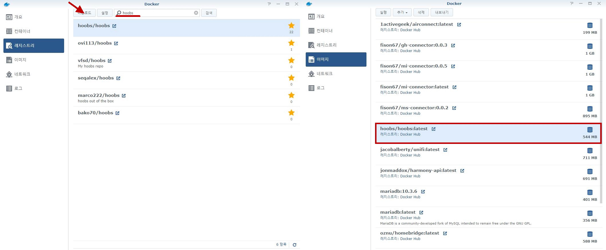Open external link icon for vfsd/hoobs
Image resolution: width=606 pixels, height=250 pixels.
[x=110, y=61]
